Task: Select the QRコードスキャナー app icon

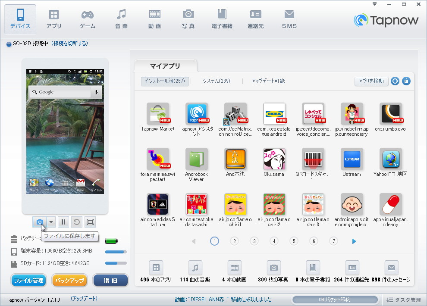Action: click(x=313, y=159)
